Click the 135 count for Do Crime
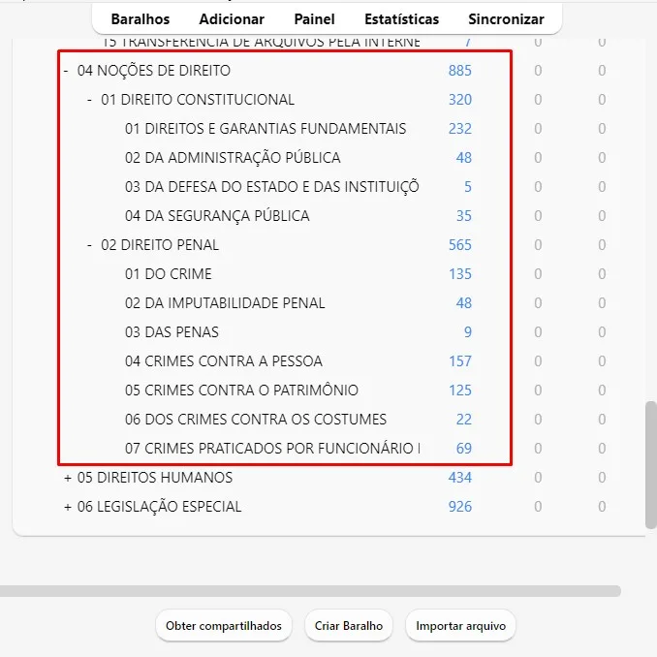This screenshot has width=657, height=657. tap(460, 274)
